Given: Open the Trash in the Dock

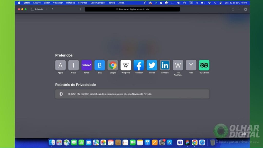Looking at the screenshot, I should point(212,142).
